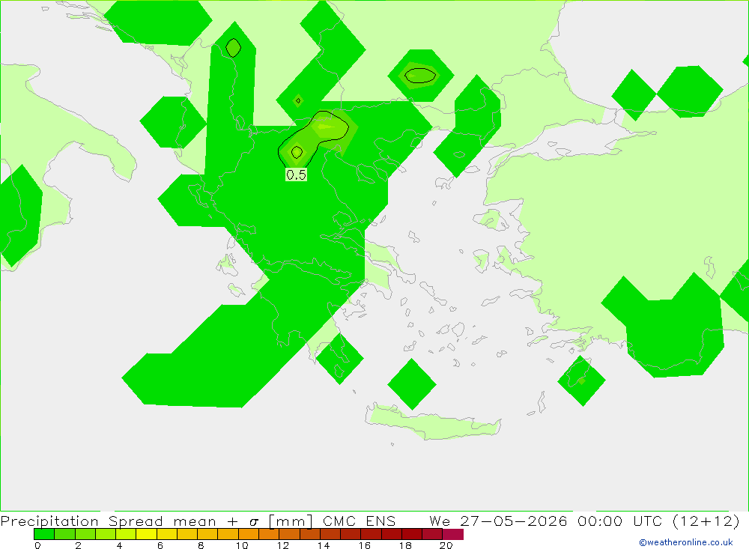Viewport: 749px width, 549px height.
Task: Click the bright yellow legend swatch
Action: click(x=146, y=534)
